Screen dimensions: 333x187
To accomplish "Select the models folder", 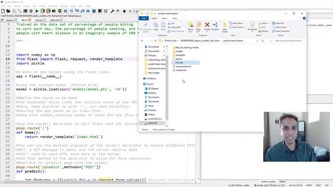I will click(x=177, y=51).
